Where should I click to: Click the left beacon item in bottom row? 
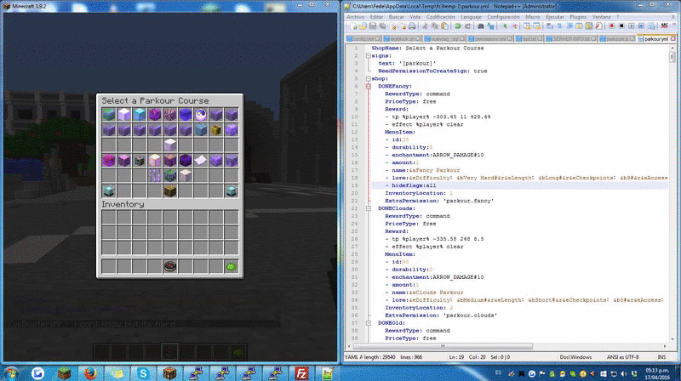109,191
